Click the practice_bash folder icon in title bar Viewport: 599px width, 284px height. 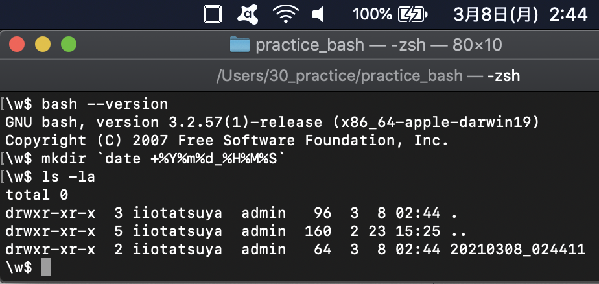point(240,45)
